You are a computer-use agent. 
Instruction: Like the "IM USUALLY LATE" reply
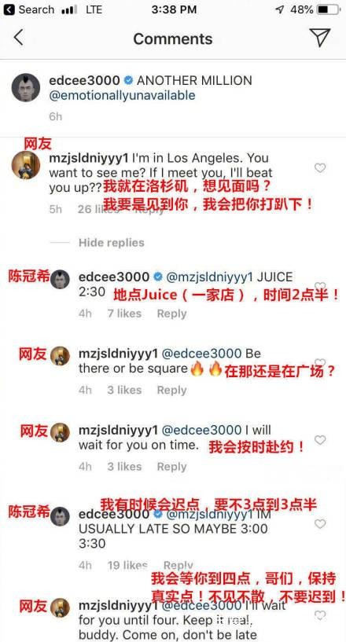(x=320, y=523)
